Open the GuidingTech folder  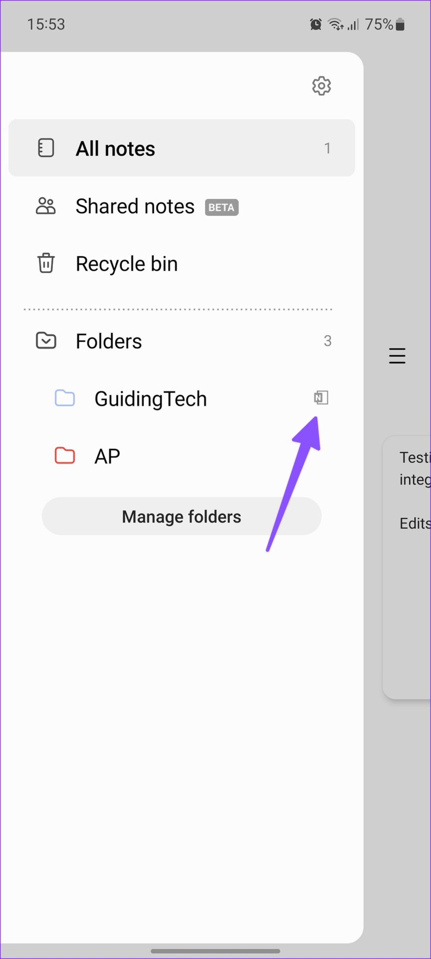pyautogui.click(x=182, y=399)
